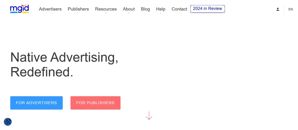The image size is (298, 130).
Task: Click the MGID logo
Action: 19,9
